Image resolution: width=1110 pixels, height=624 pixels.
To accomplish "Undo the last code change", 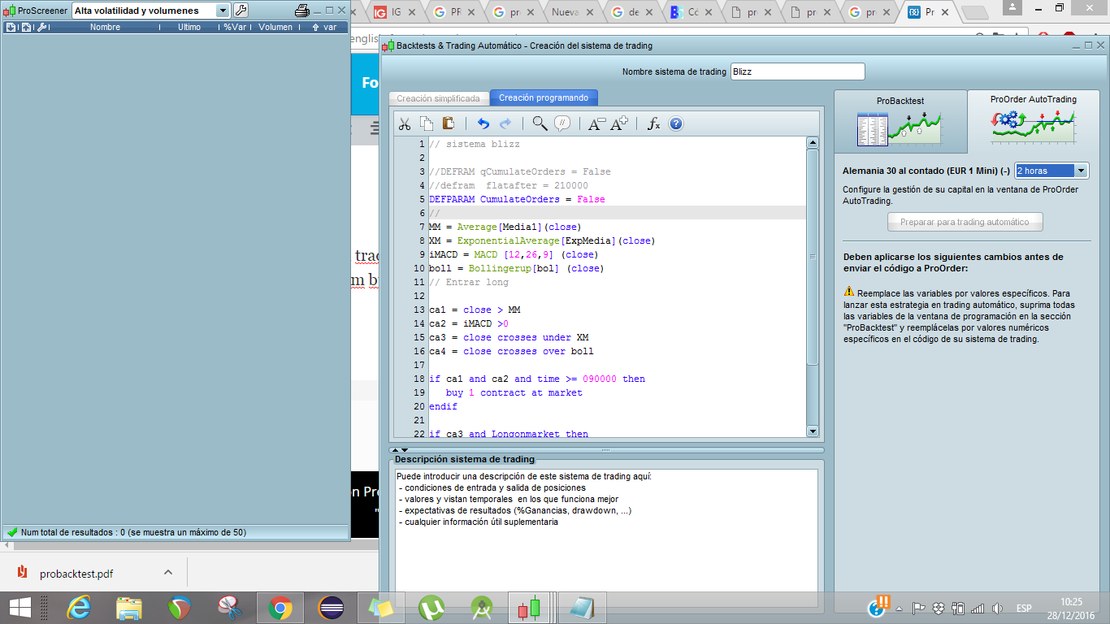I will (x=483, y=123).
